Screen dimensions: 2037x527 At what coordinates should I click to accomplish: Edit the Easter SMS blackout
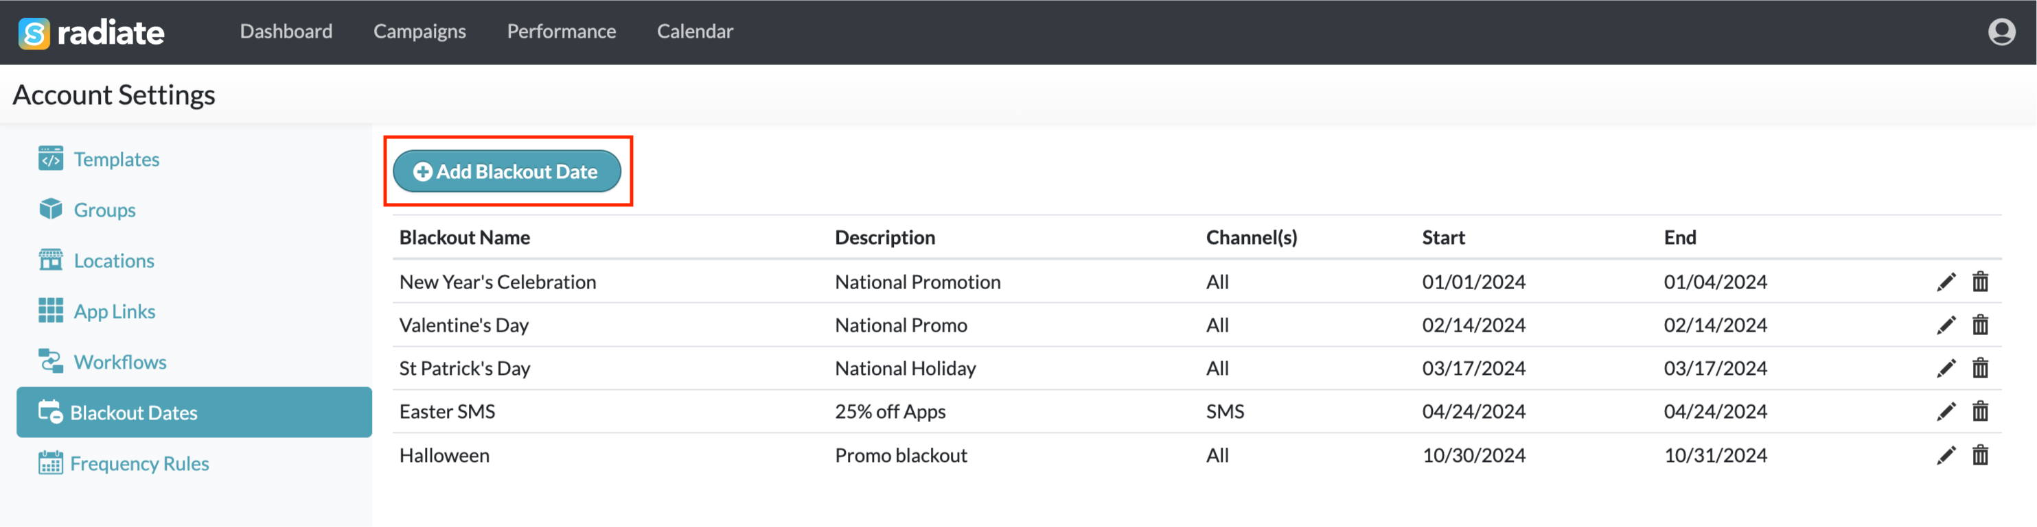(1946, 412)
